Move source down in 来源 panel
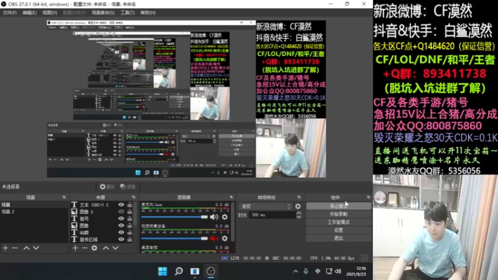This screenshot has width=498, height=280. click(x=115, y=248)
